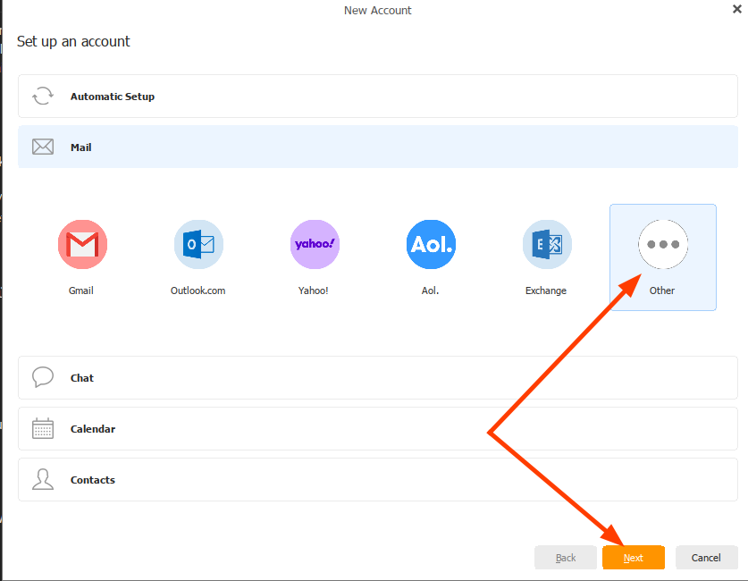Expand the Calendar account section
The height and width of the screenshot is (581, 748).
(377, 429)
